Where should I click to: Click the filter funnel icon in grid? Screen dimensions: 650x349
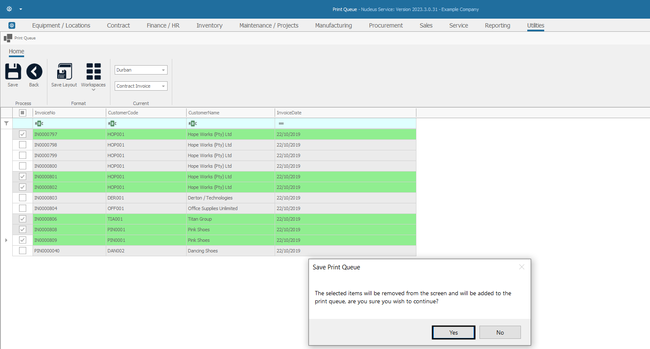6,123
